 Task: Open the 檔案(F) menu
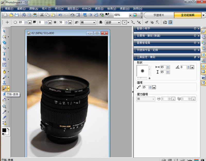[x=9, y=9]
